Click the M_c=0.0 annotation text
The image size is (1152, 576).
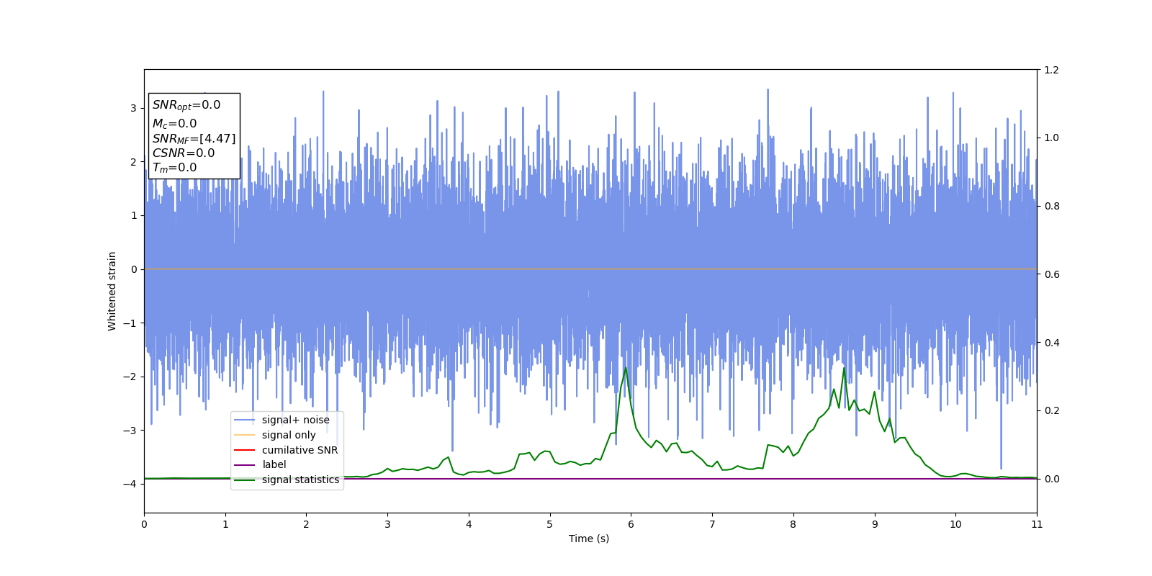coord(174,124)
